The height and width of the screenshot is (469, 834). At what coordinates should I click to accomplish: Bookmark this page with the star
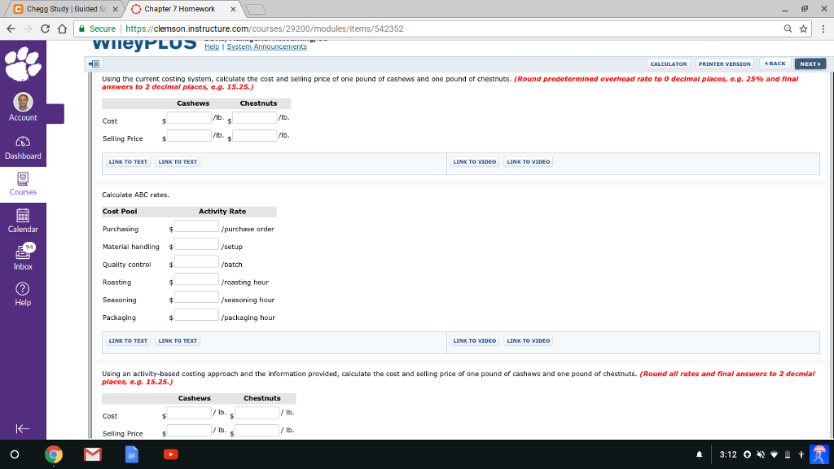pos(803,28)
